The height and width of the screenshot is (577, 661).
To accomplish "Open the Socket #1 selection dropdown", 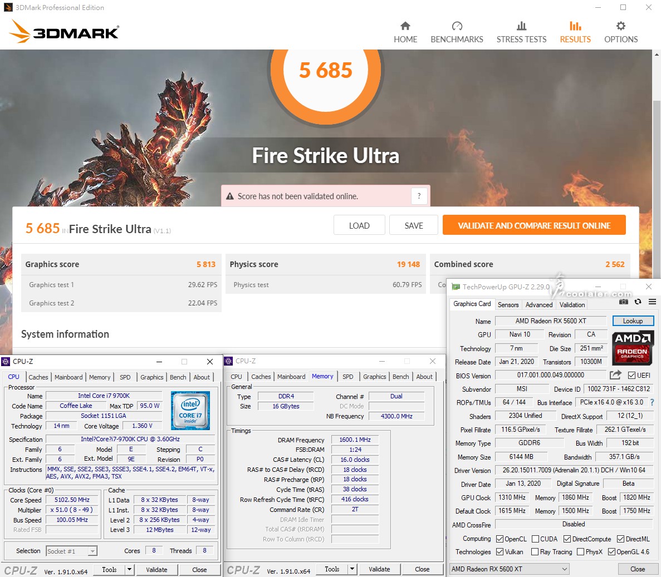I will pos(92,551).
